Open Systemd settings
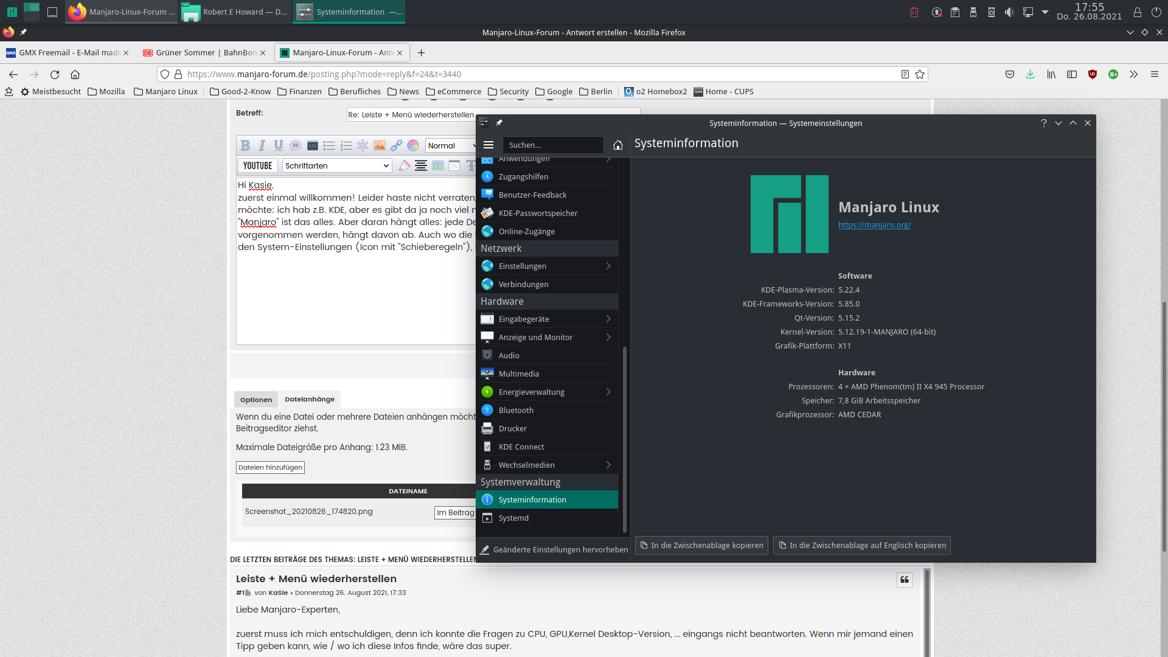This screenshot has height=657, width=1168. 547,518
